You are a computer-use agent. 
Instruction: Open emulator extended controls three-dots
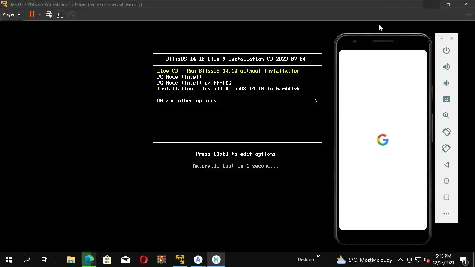446,214
